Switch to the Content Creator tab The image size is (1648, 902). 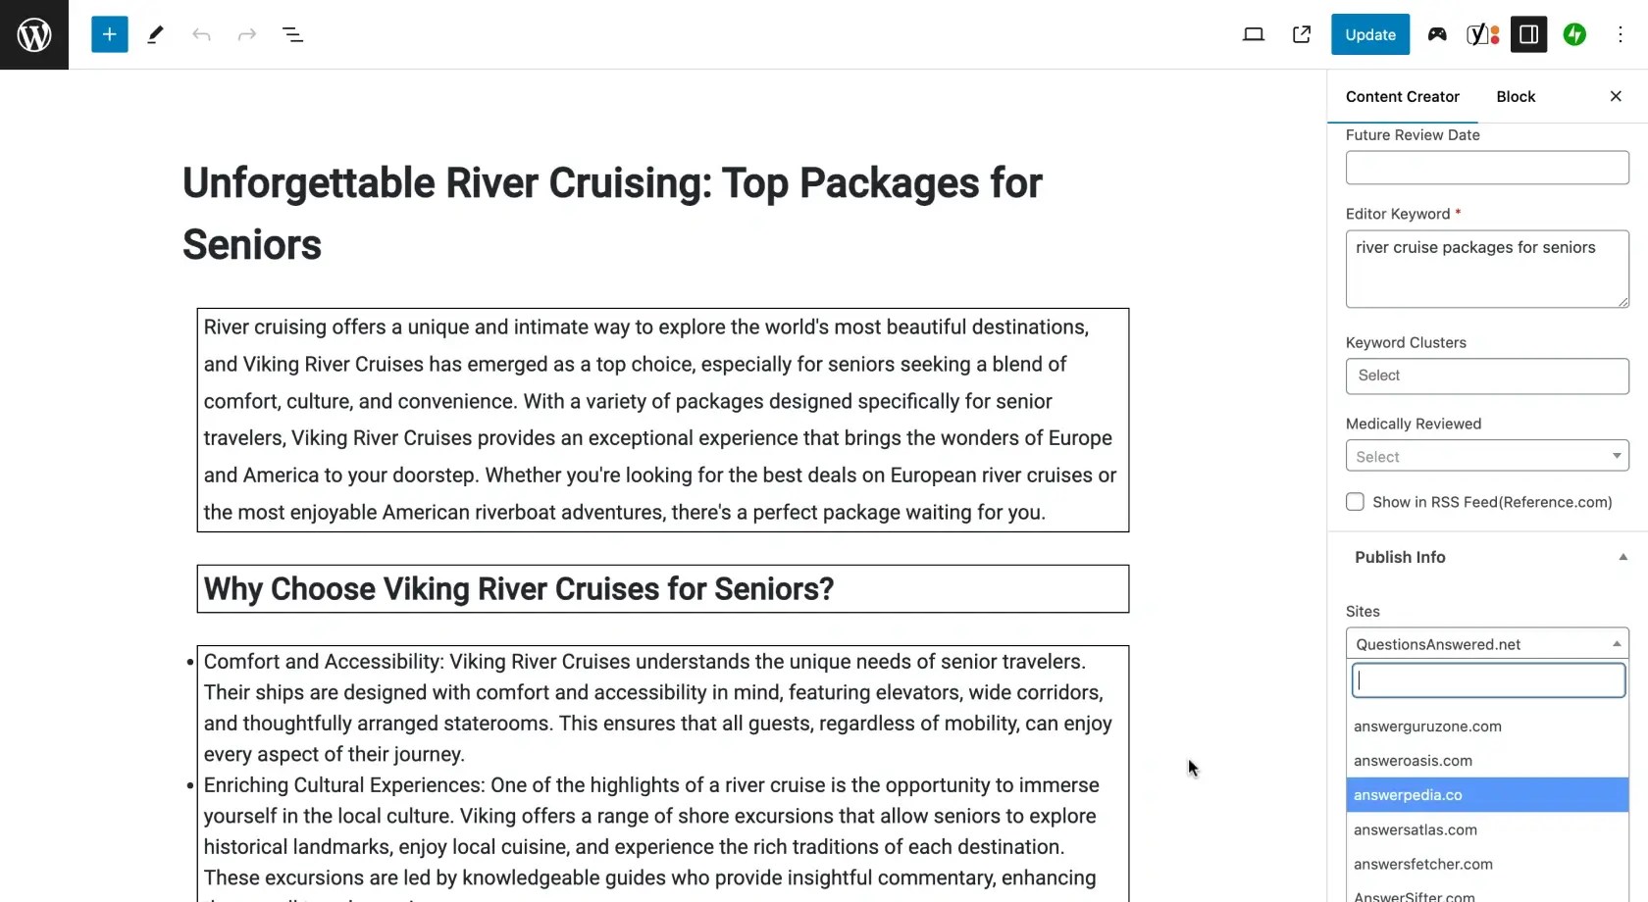point(1403,96)
